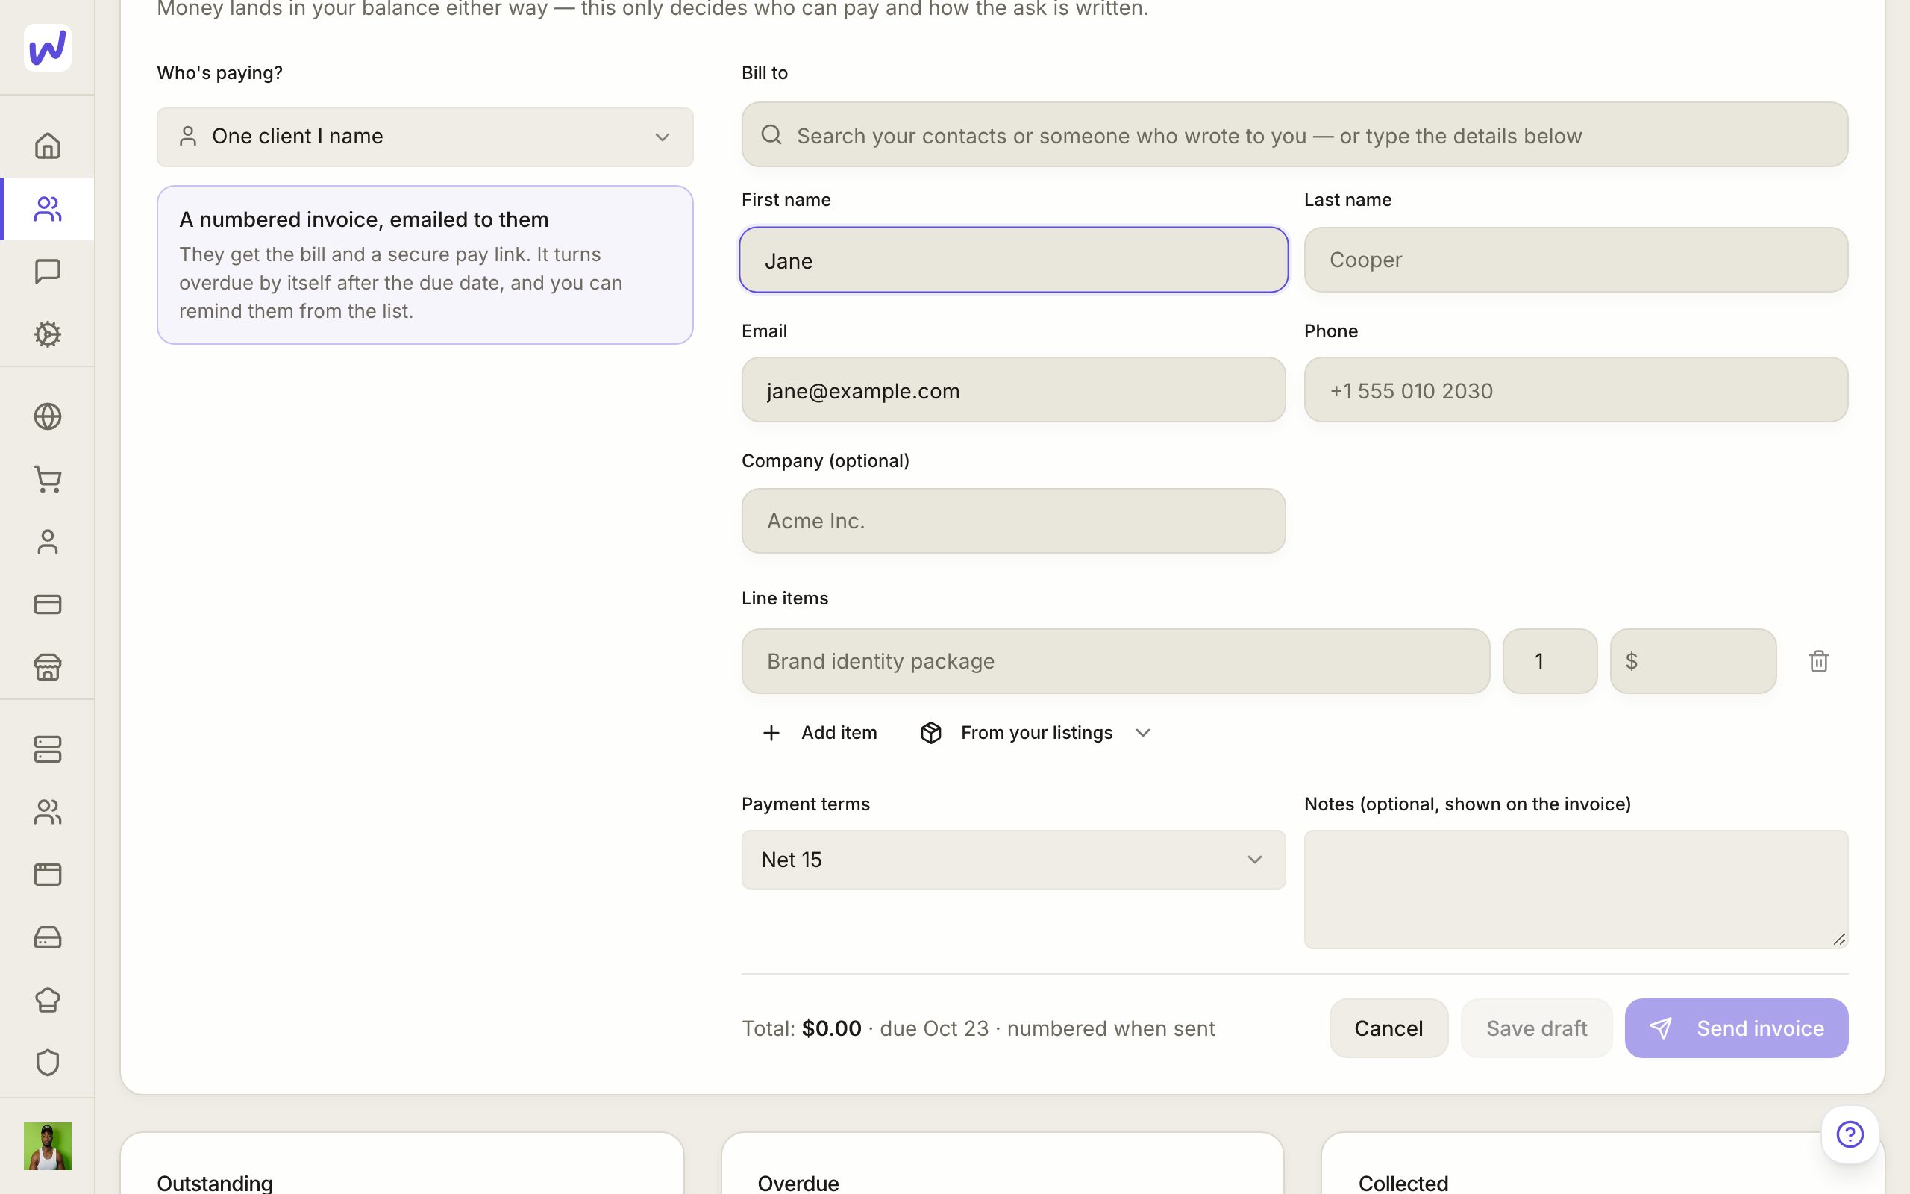Open the Payment terms Net 15 dropdown
The image size is (1910, 1194).
[1013, 859]
